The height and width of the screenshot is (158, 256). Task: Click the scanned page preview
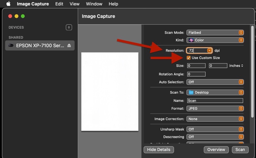pyautogui.click(x=110, y=92)
